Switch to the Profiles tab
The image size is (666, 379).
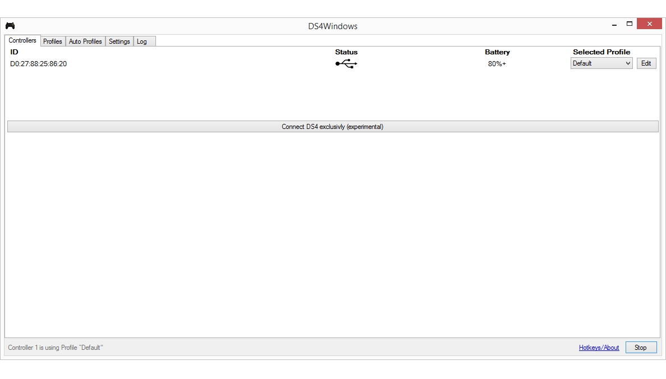tap(52, 41)
